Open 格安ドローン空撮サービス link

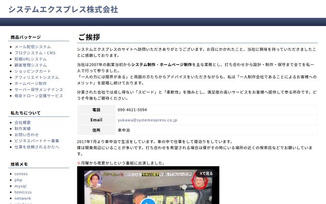(39, 96)
